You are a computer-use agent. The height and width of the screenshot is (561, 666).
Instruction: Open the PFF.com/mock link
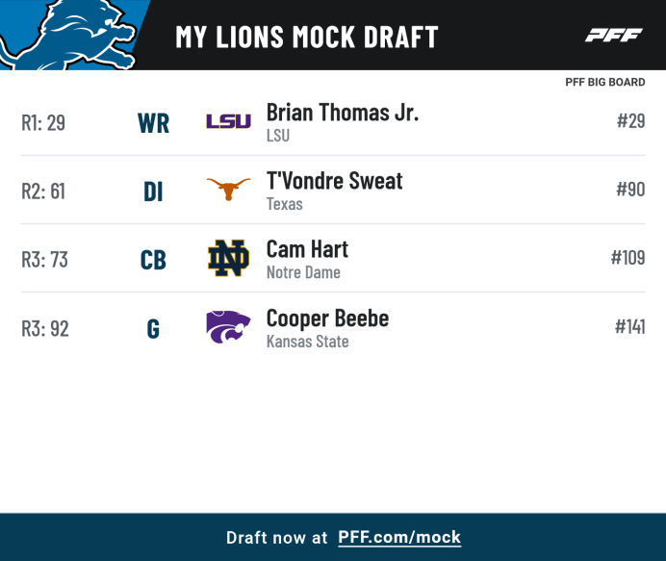399,537
